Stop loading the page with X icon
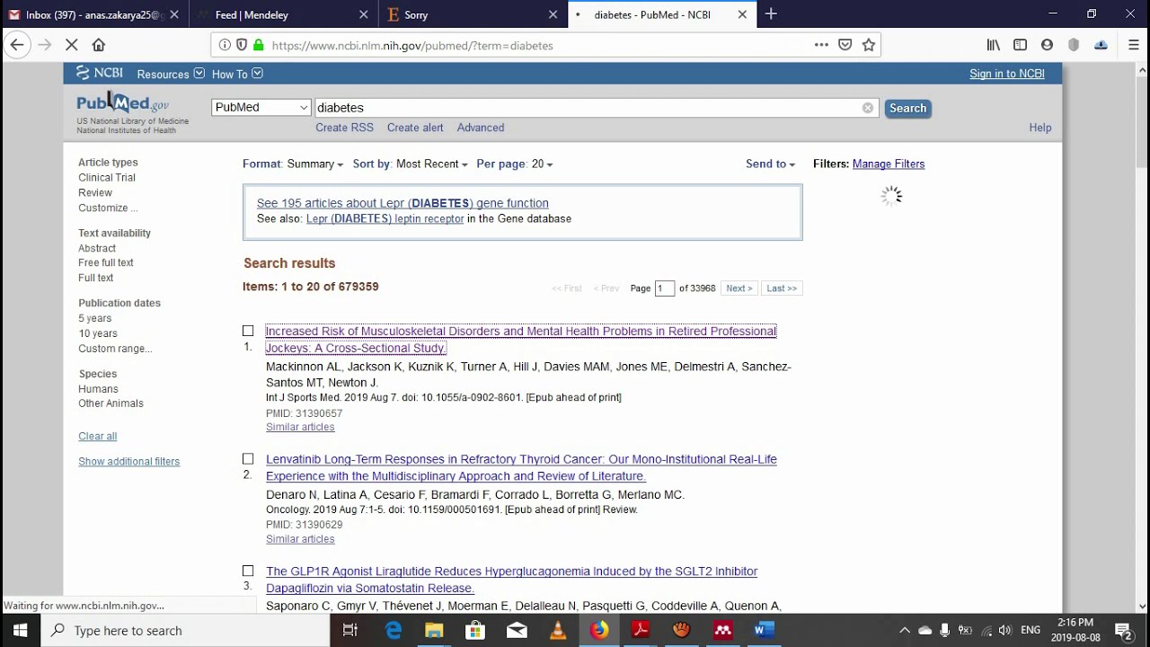The image size is (1150, 647). (72, 45)
